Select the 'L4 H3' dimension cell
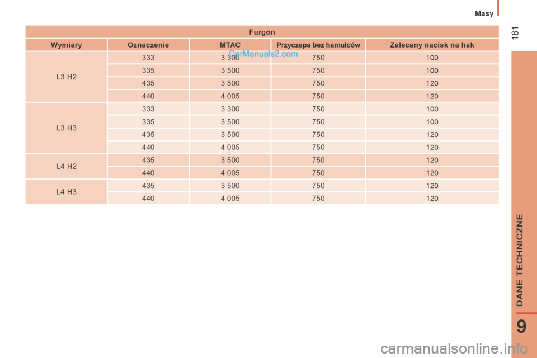This screenshot has height=358, width=537. point(67,192)
